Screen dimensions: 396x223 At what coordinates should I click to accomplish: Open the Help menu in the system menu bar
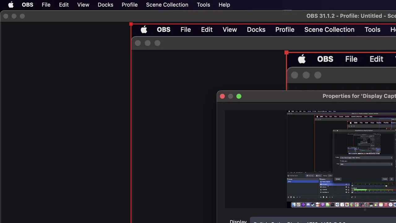224,5
